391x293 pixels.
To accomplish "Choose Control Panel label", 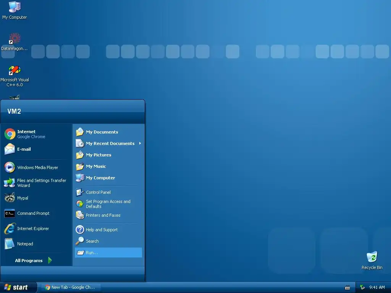I will 98,192.
